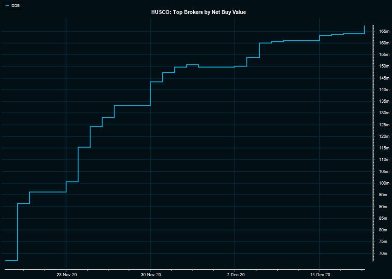Screen dimensions: 392x279
Task: Click the 140m label on the value axis
Action: tap(384, 90)
